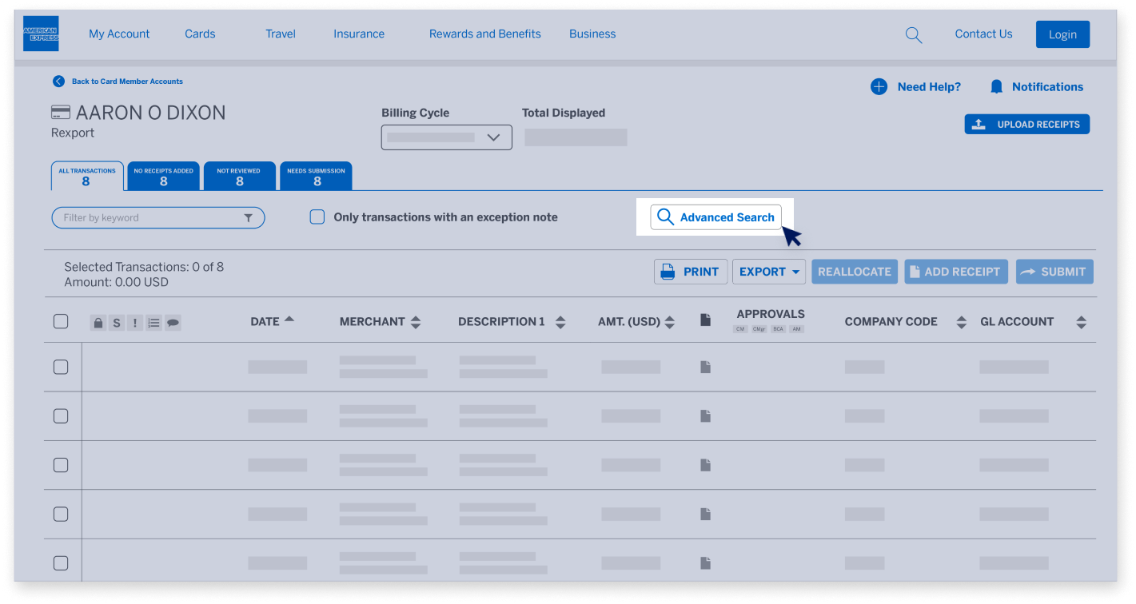Click the receipt document icon on the first row
Viewport: 1136px width, 604px height.
click(704, 366)
